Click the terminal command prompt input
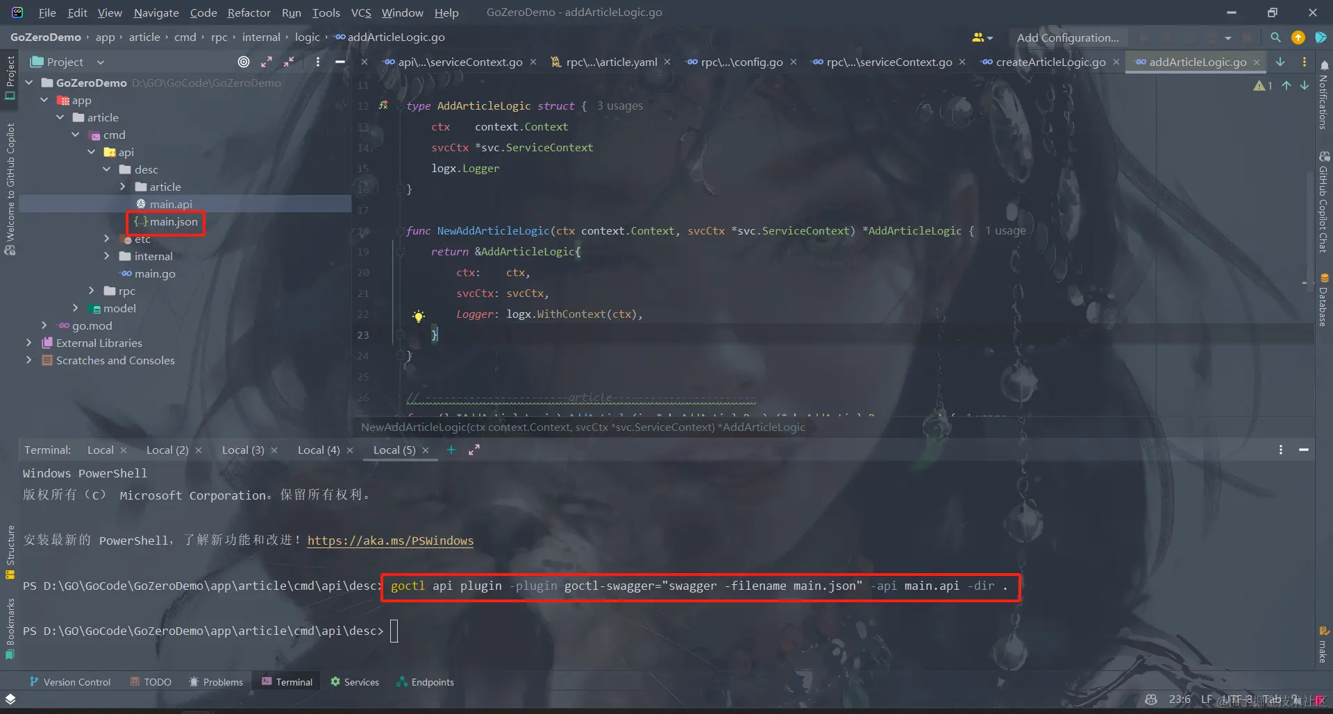 pyautogui.click(x=394, y=631)
